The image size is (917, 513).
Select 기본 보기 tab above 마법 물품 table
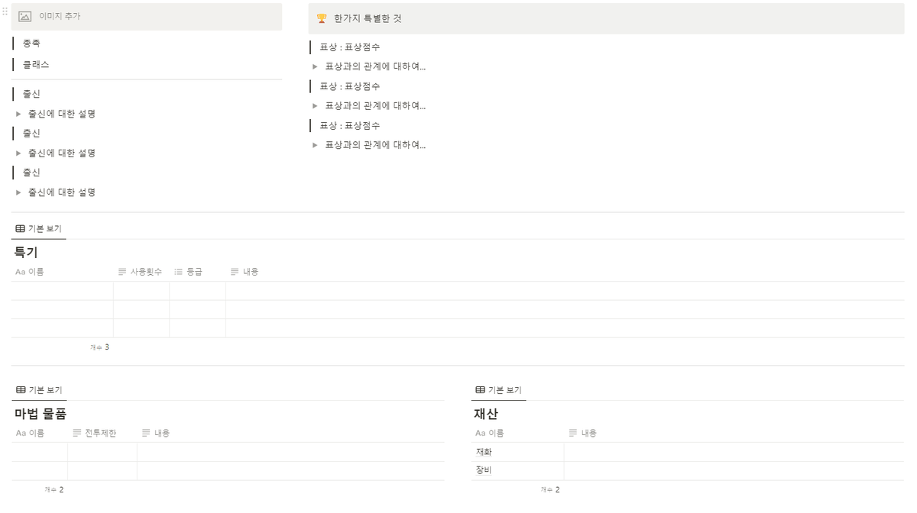pos(39,390)
